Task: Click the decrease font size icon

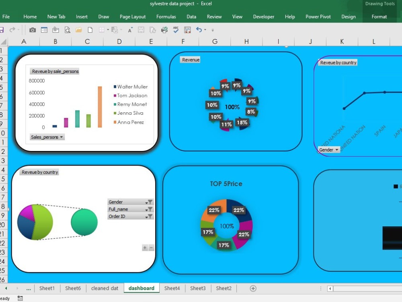Action: [x=130, y=30]
